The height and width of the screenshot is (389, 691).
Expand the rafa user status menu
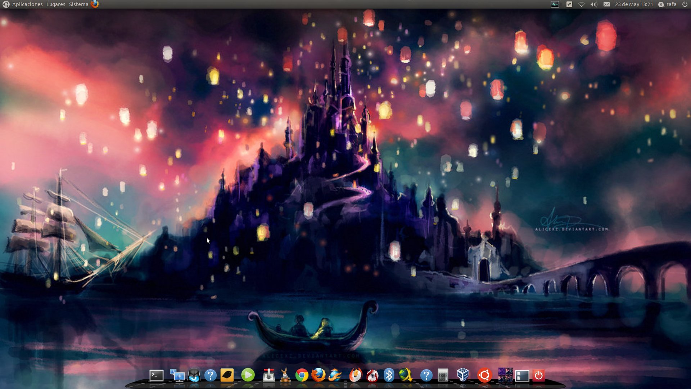point(668,4)
